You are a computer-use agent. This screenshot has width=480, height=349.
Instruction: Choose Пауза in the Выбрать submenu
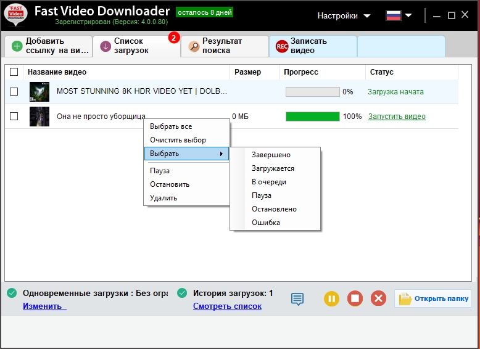coord(275,195)
